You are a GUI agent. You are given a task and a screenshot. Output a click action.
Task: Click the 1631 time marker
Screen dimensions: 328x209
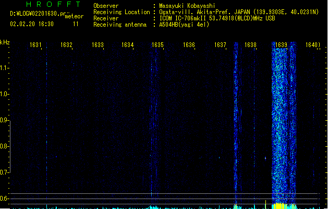35,45
